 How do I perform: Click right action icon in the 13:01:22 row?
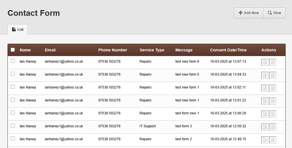(273, 101)
